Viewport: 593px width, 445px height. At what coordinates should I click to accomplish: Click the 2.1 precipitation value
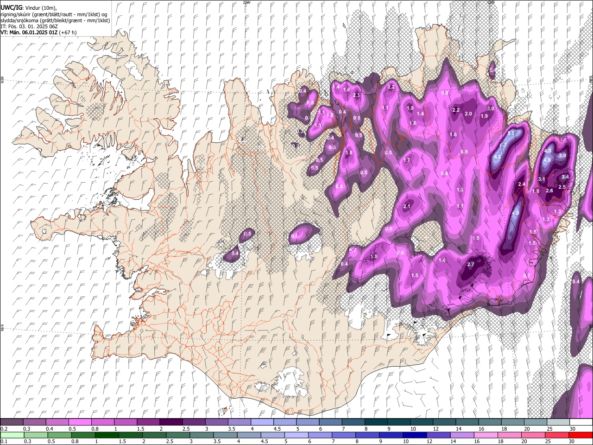(x=407, y=206)
